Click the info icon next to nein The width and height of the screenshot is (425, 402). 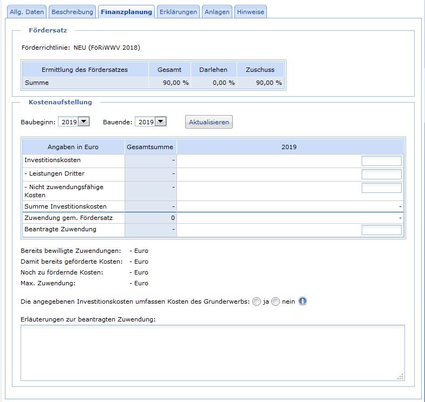click(303, 301)
